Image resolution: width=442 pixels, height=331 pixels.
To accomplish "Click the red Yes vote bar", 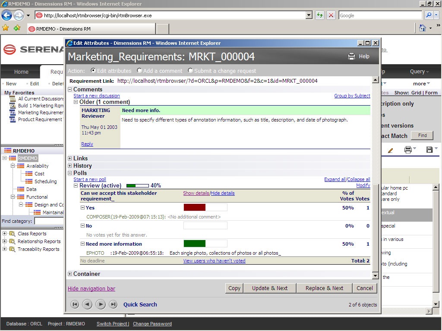I will (195, 207).
